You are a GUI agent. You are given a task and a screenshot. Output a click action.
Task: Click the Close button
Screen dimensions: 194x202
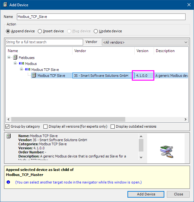[x=178, y=194]
